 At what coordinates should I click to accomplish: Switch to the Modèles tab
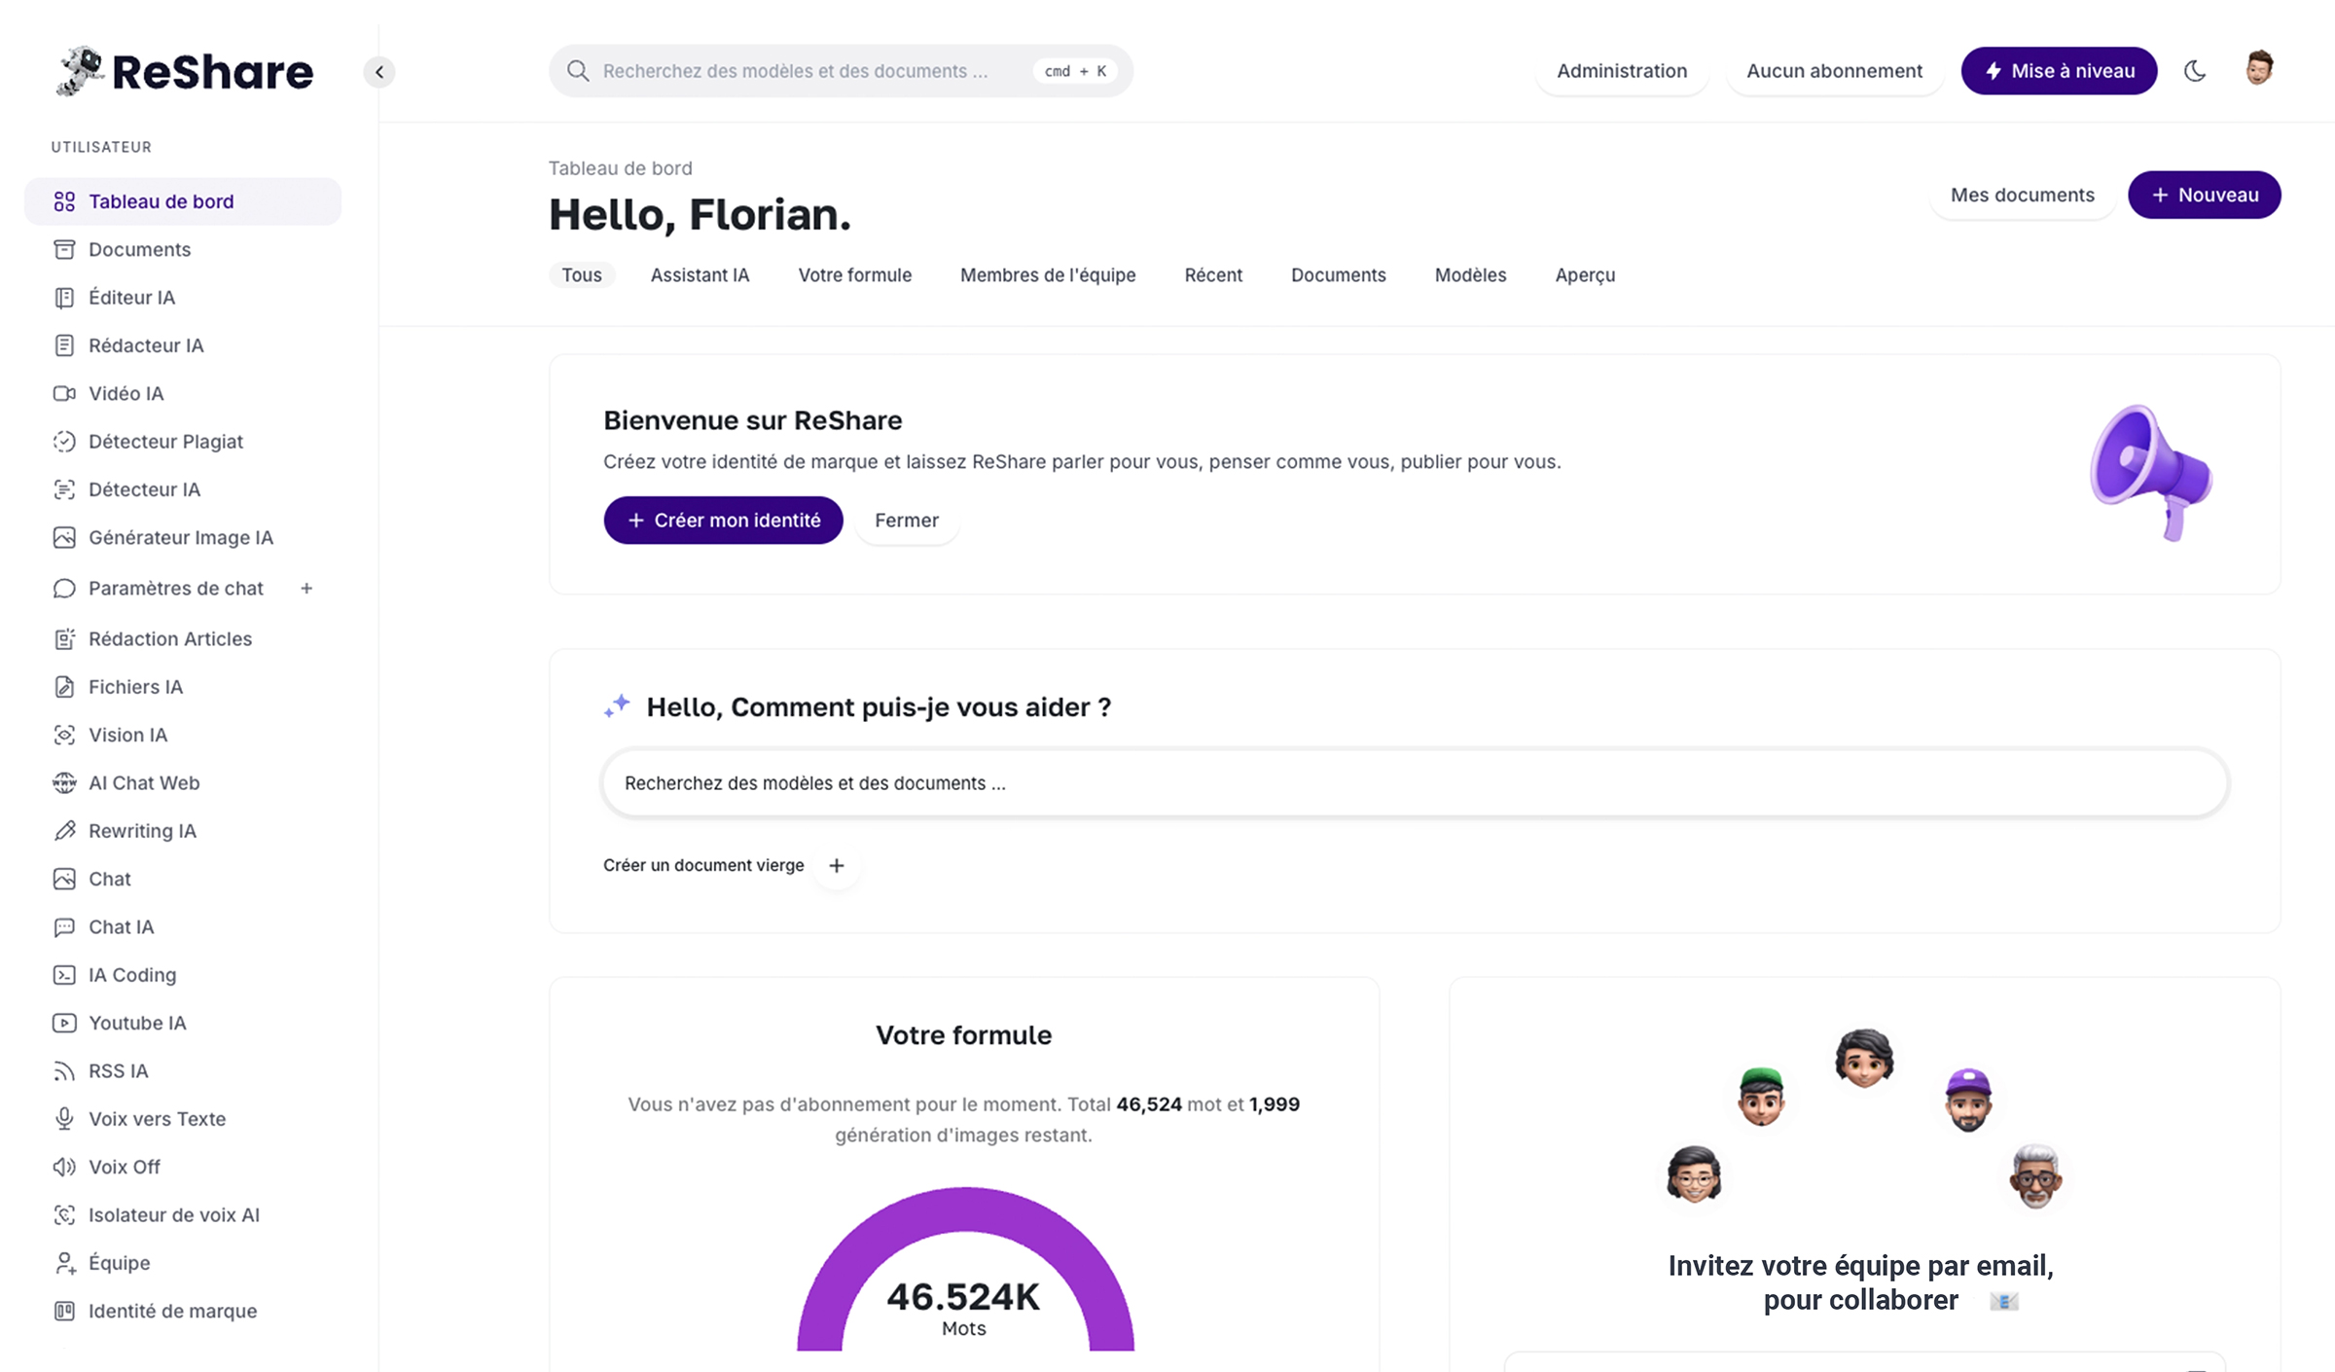pyautogui.click(x=1470, y=275)
